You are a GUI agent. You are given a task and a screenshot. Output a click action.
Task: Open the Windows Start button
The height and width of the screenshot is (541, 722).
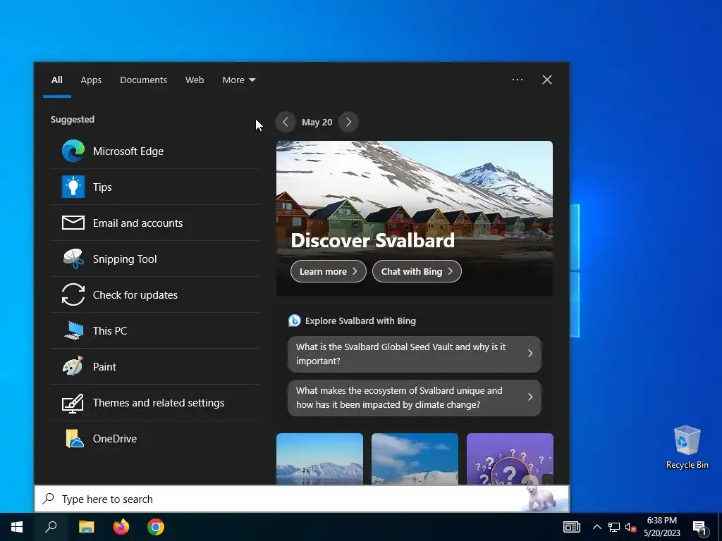17,527
